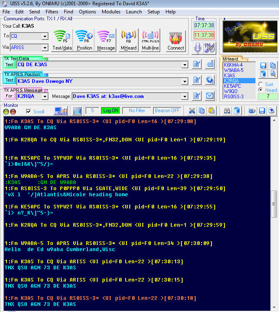
Task: Expand the APRS Message text dropdown
Action: click(185, 97)
